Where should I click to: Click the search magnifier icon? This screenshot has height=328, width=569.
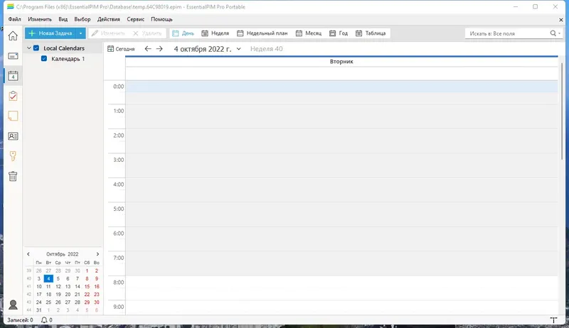(553, 33)
